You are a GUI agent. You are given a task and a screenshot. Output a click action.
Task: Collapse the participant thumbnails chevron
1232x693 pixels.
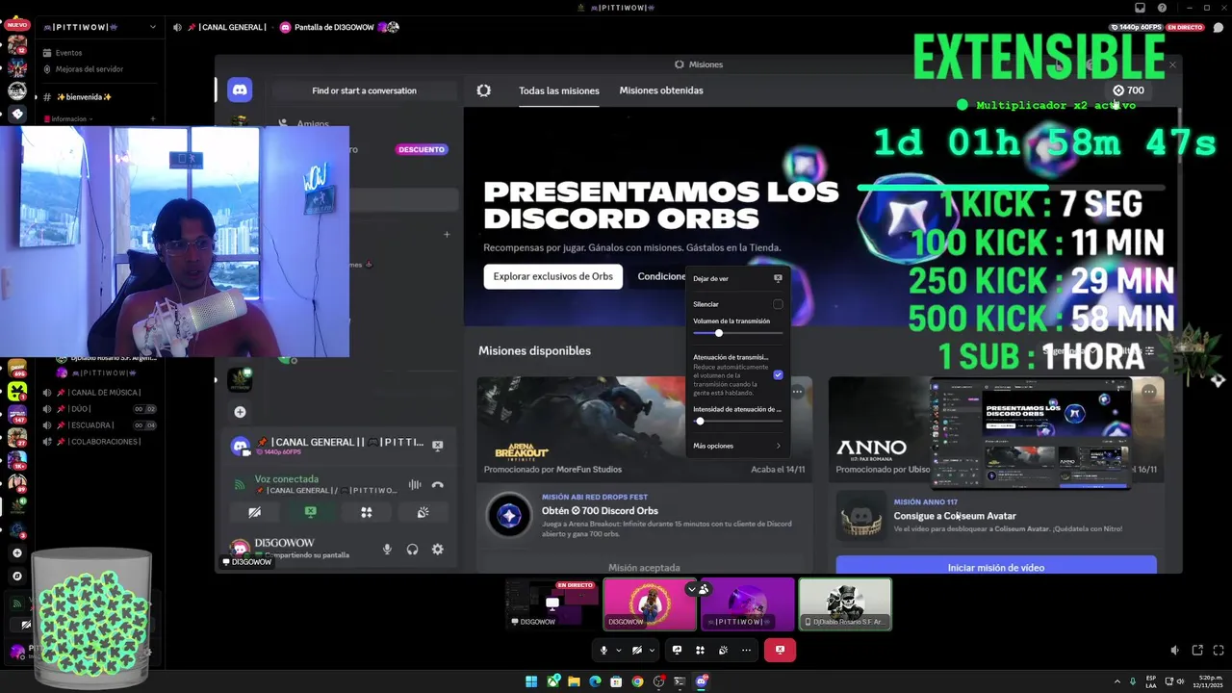pos(691,589)
